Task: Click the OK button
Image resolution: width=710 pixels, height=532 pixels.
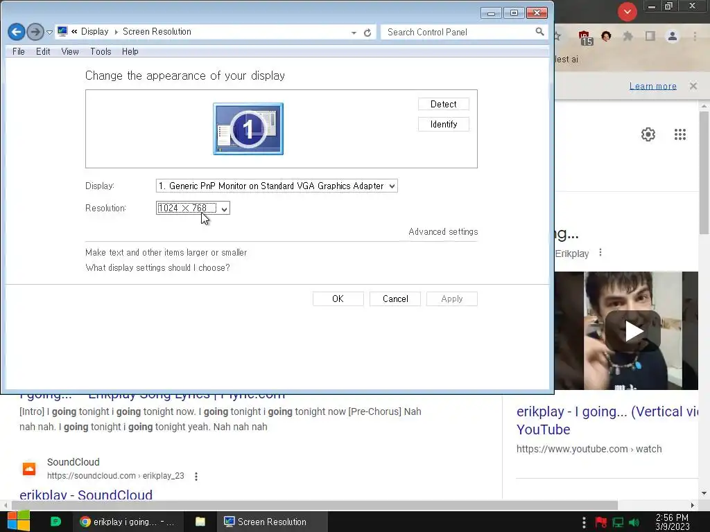Action: point(338,299)
